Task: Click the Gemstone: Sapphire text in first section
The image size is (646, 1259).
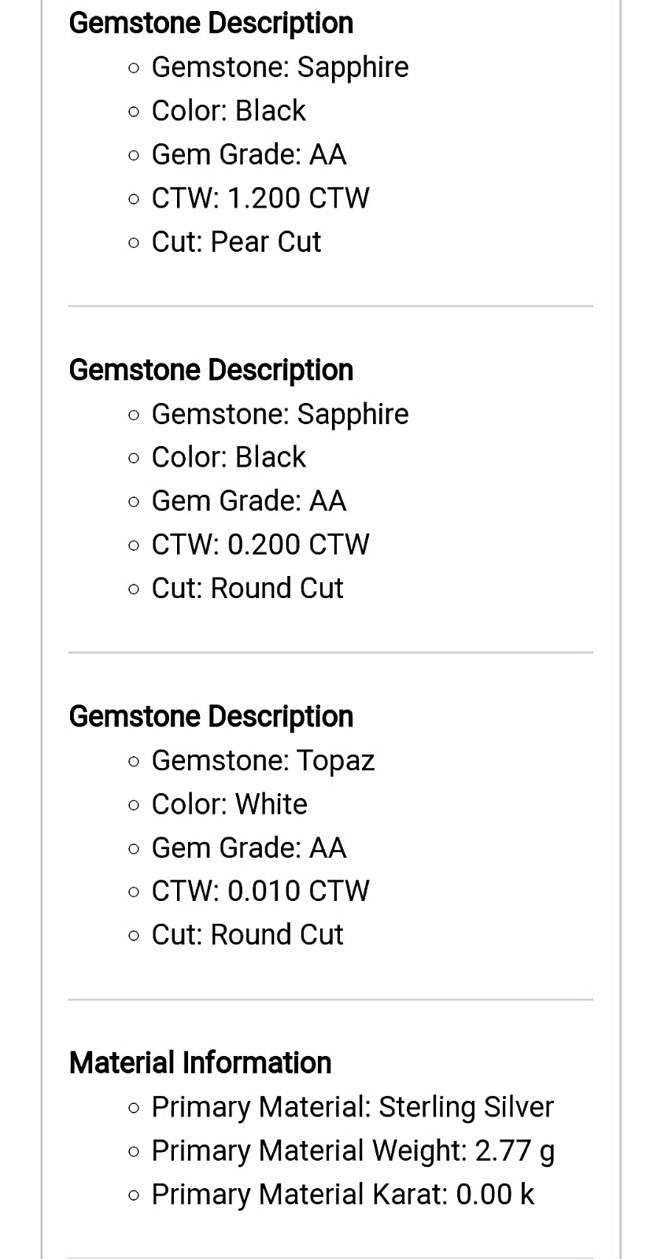Action: [279, 68]
